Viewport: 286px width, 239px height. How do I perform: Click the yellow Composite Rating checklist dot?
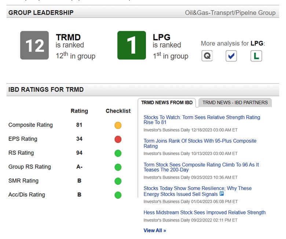pos(118,125)
